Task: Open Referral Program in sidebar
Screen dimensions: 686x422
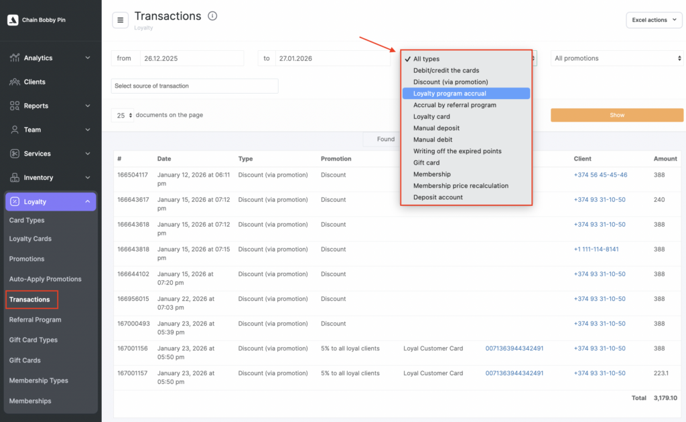Action: (x=35, y=320)
